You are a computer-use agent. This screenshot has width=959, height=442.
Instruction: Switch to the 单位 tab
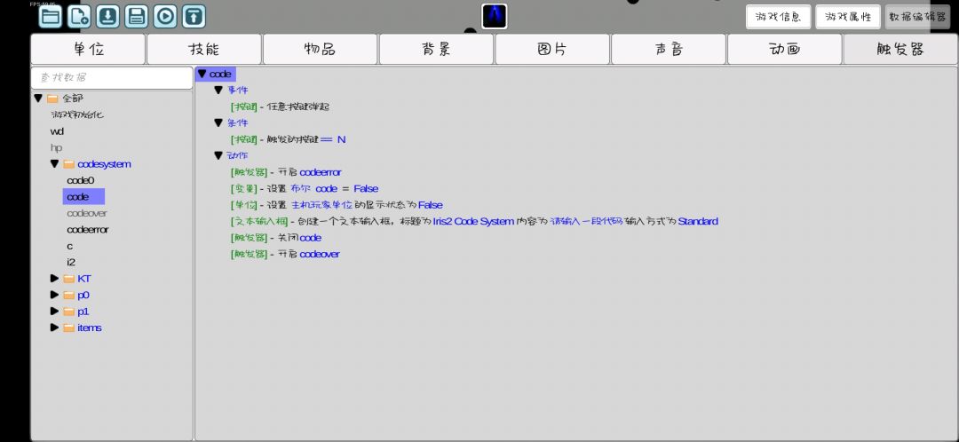[88, 49]
